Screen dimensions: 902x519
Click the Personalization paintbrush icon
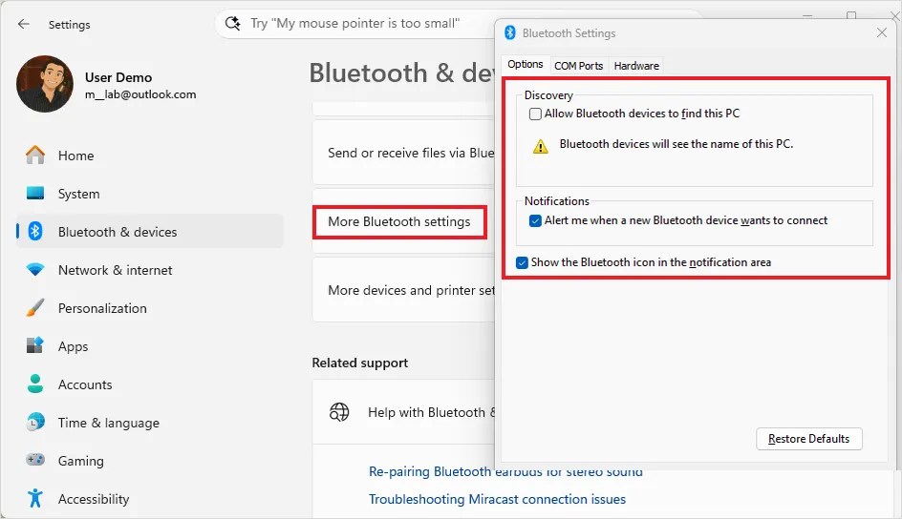[35, 308]
